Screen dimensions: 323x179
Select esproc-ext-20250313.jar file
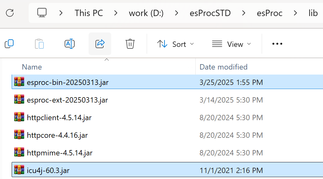pos(67,100)
